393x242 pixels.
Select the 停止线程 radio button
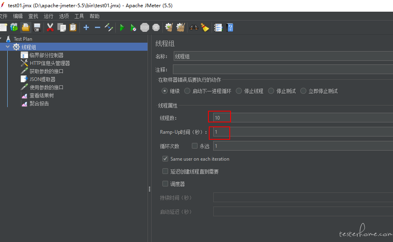pos(239,91)
